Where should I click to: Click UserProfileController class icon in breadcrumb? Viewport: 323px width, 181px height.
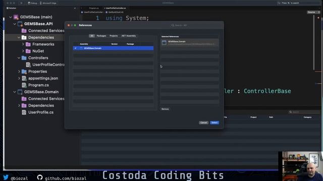pyautogui.click(x=82, y=12)
